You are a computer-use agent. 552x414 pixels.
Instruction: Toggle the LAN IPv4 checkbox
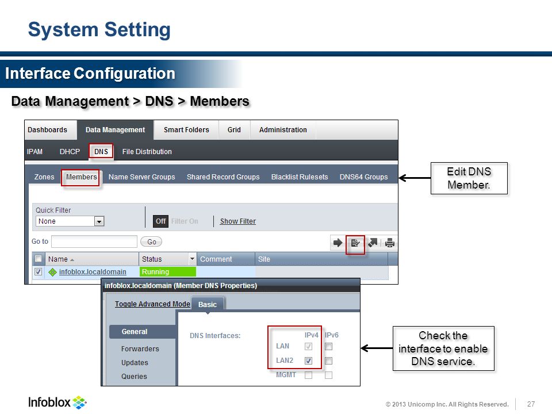[x=308, y=346]
